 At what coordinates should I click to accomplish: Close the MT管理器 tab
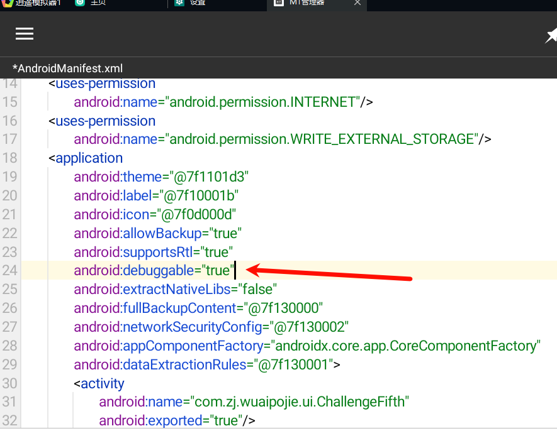pos(357,3)
